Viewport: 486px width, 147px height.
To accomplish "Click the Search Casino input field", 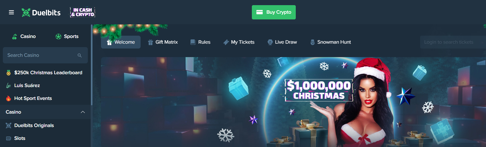I will point(45,55).
